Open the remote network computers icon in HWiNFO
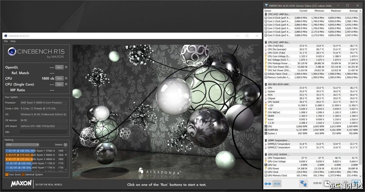This screenshot has height=192, width=365. (x=303, y=183)
